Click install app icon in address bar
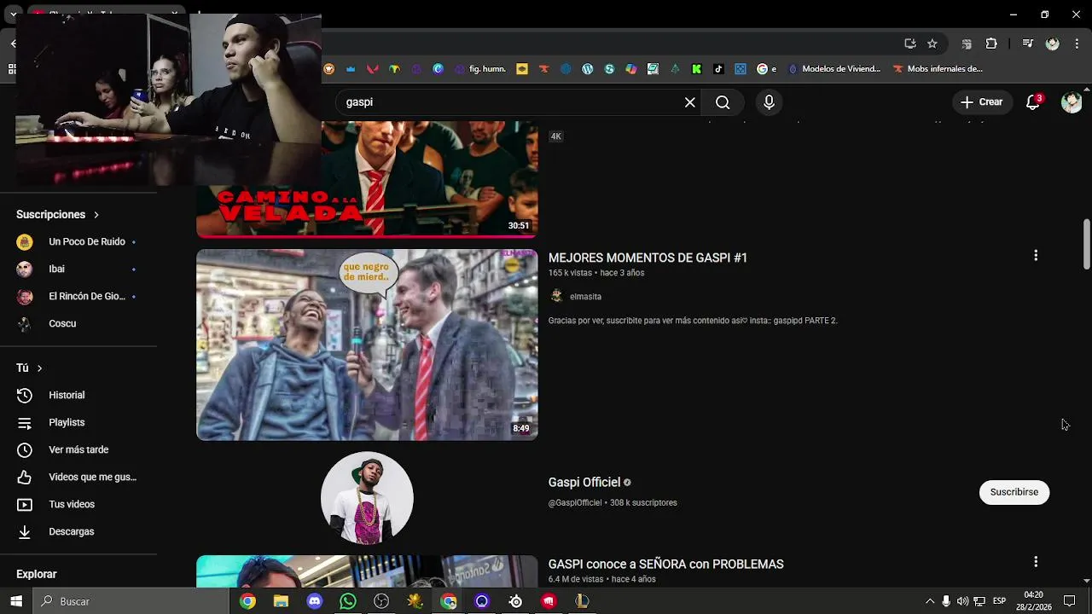Screen dimensions: 1092x614 point(910,43)
